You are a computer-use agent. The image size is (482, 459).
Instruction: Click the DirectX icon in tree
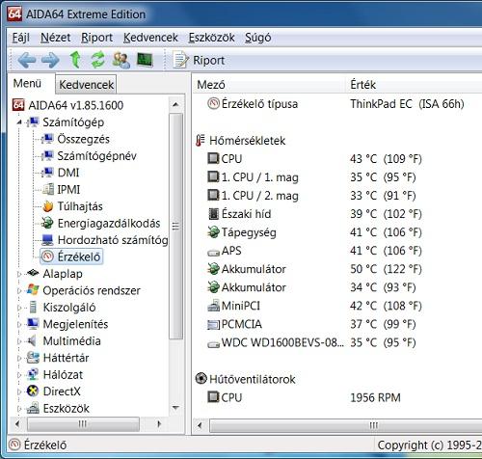click(33, 391)
